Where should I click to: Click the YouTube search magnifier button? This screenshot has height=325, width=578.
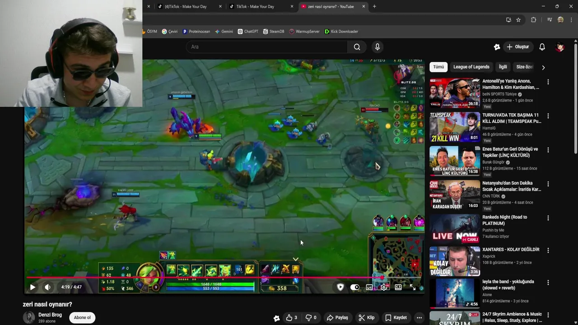tap(357, 47)
